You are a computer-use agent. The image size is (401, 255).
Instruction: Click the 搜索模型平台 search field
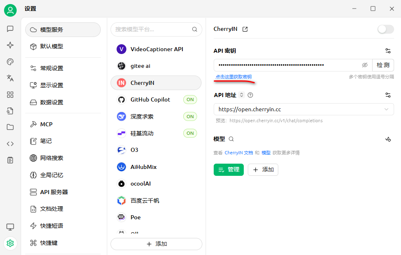point(156,29)
